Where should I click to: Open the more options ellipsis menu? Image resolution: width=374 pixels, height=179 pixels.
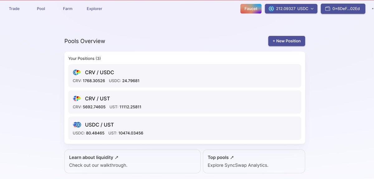(372, 9)
